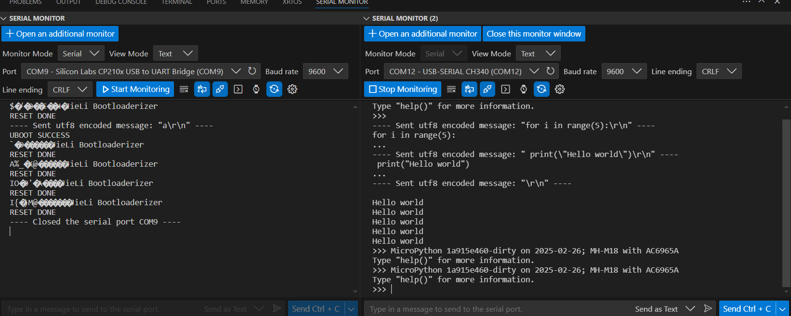The image size is (791, 316).
Task: Open the COM12 Line ending CRLF dropdown
Action: pos(719,71)
